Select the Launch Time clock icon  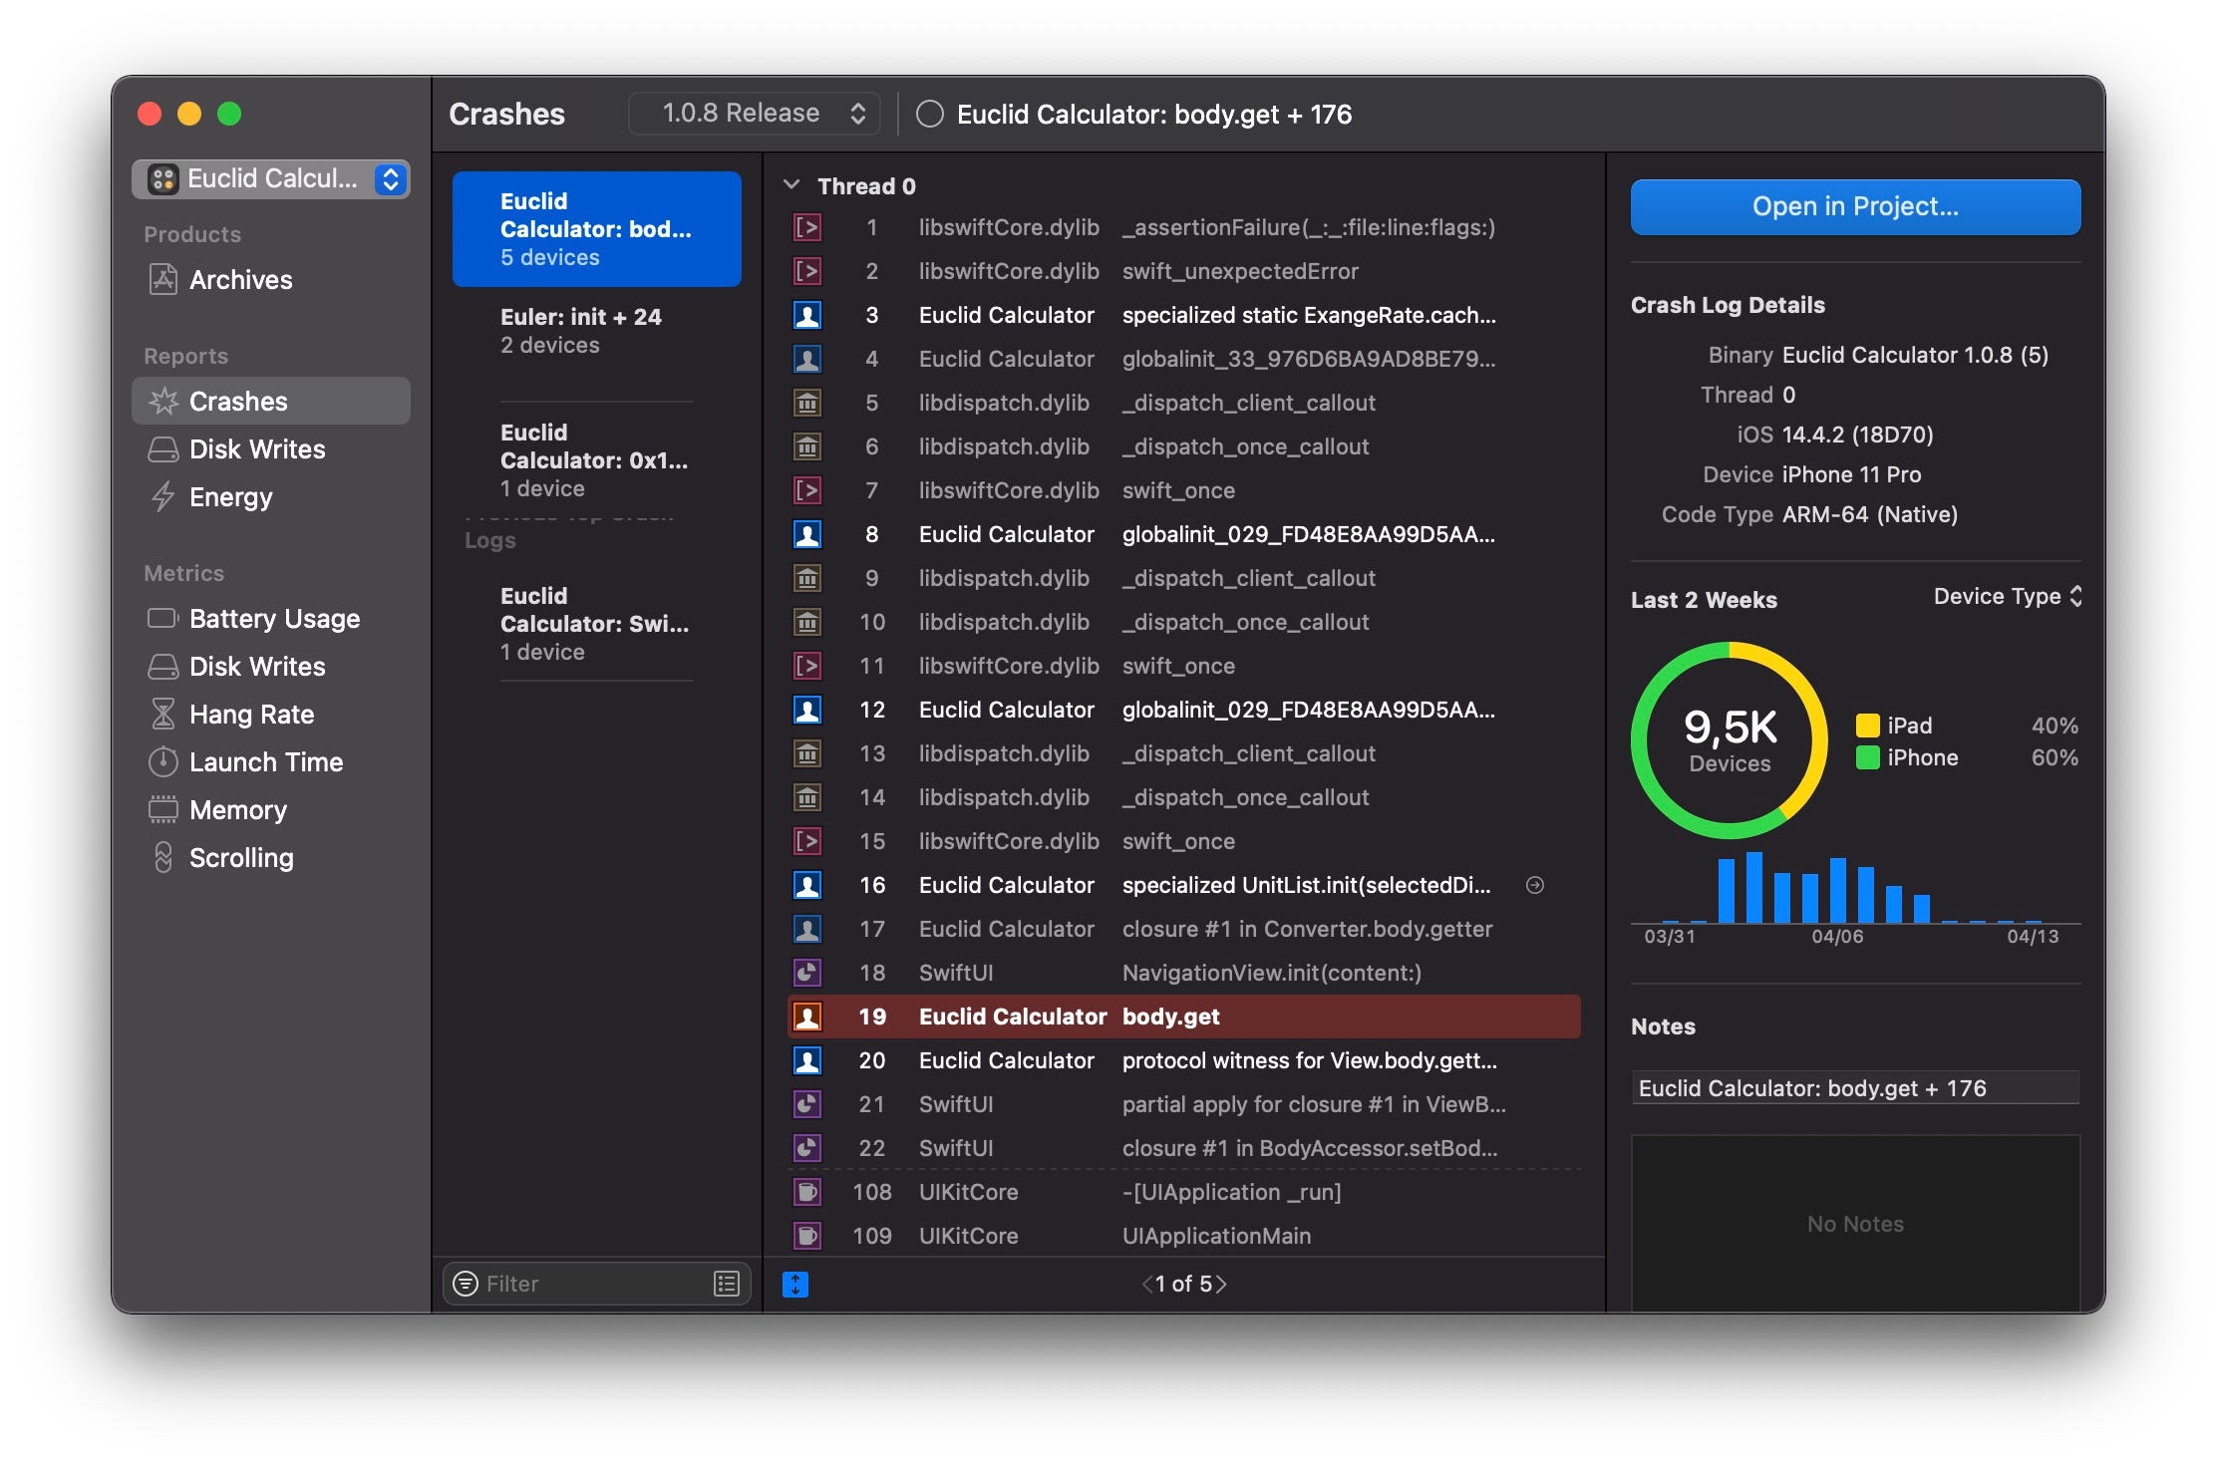163,762
